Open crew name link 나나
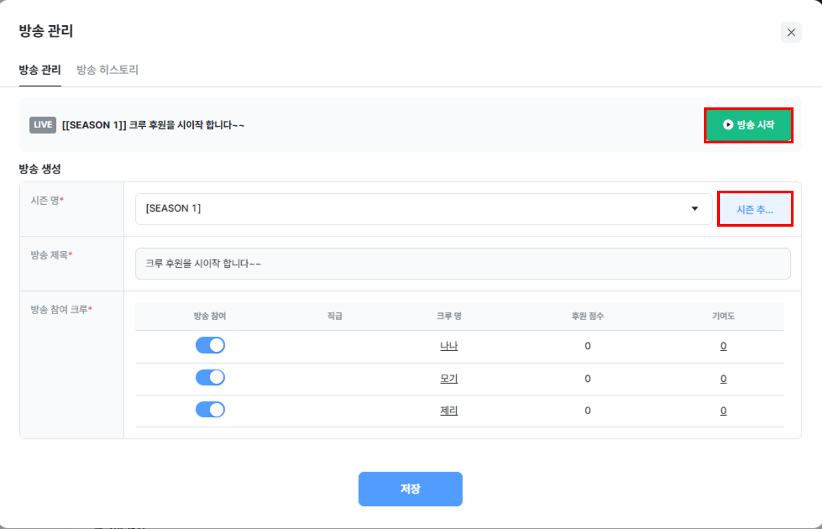 (449, 346)
